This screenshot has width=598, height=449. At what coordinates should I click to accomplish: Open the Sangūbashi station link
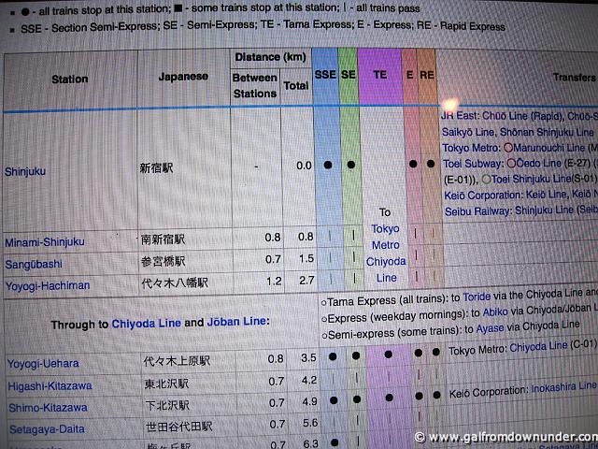pyautogui.click(x=34, y=264)
